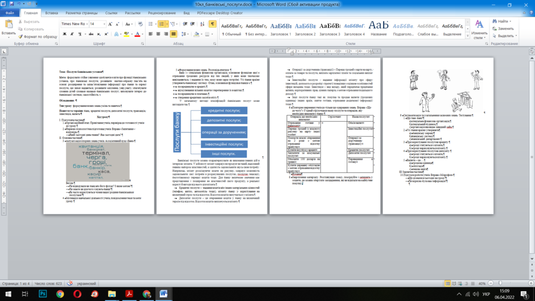The width and height of the screenshot is (535, 301).
Task: Apply the Заголовок 1 style
Action: point(281,29)
